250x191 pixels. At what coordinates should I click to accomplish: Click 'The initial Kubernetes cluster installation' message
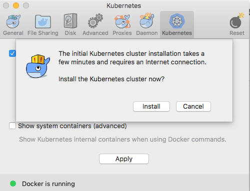(x=132, y=58)
